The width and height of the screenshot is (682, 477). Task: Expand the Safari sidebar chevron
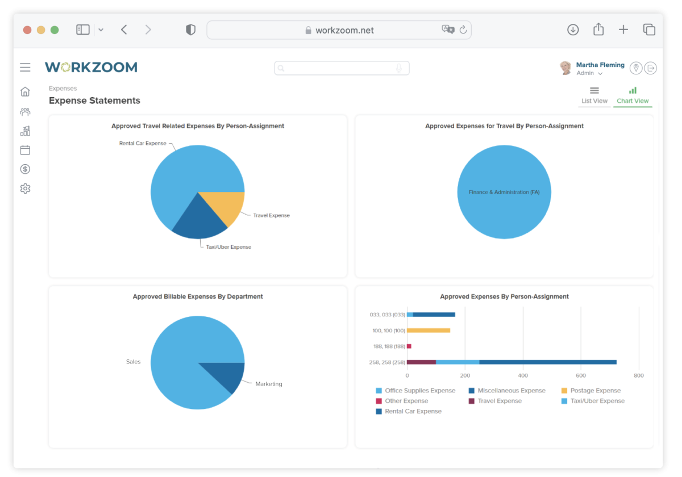[101, 30]
